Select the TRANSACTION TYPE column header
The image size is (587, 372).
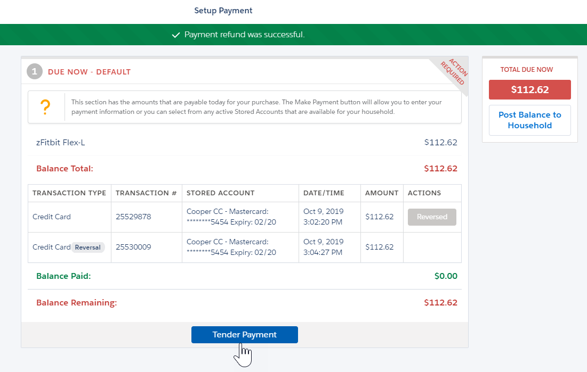69,193
